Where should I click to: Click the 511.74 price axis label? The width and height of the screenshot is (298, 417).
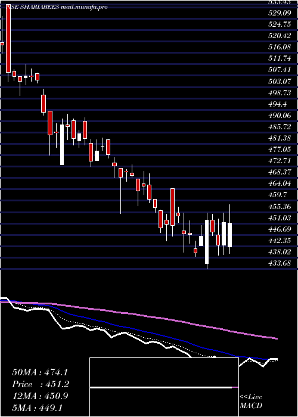coord(278,58)
